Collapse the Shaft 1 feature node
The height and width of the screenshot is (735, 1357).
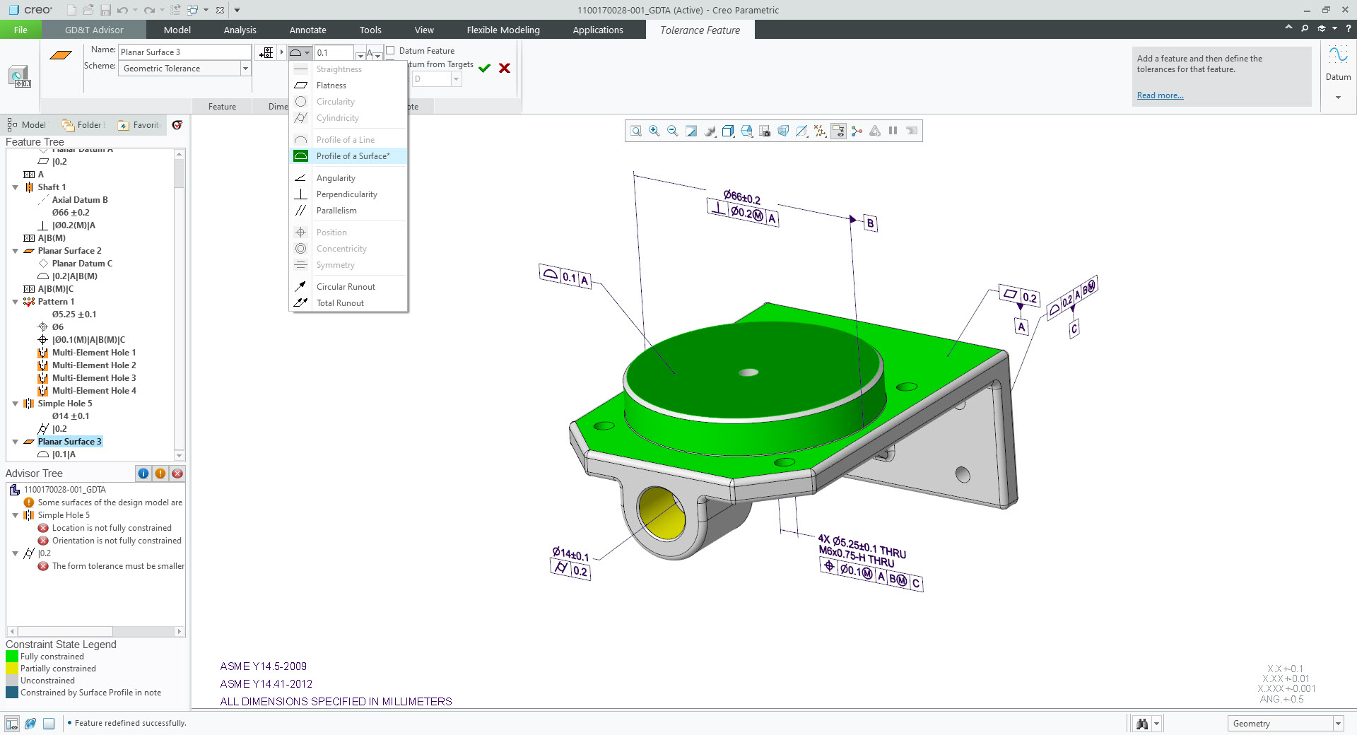click(16, 187)
